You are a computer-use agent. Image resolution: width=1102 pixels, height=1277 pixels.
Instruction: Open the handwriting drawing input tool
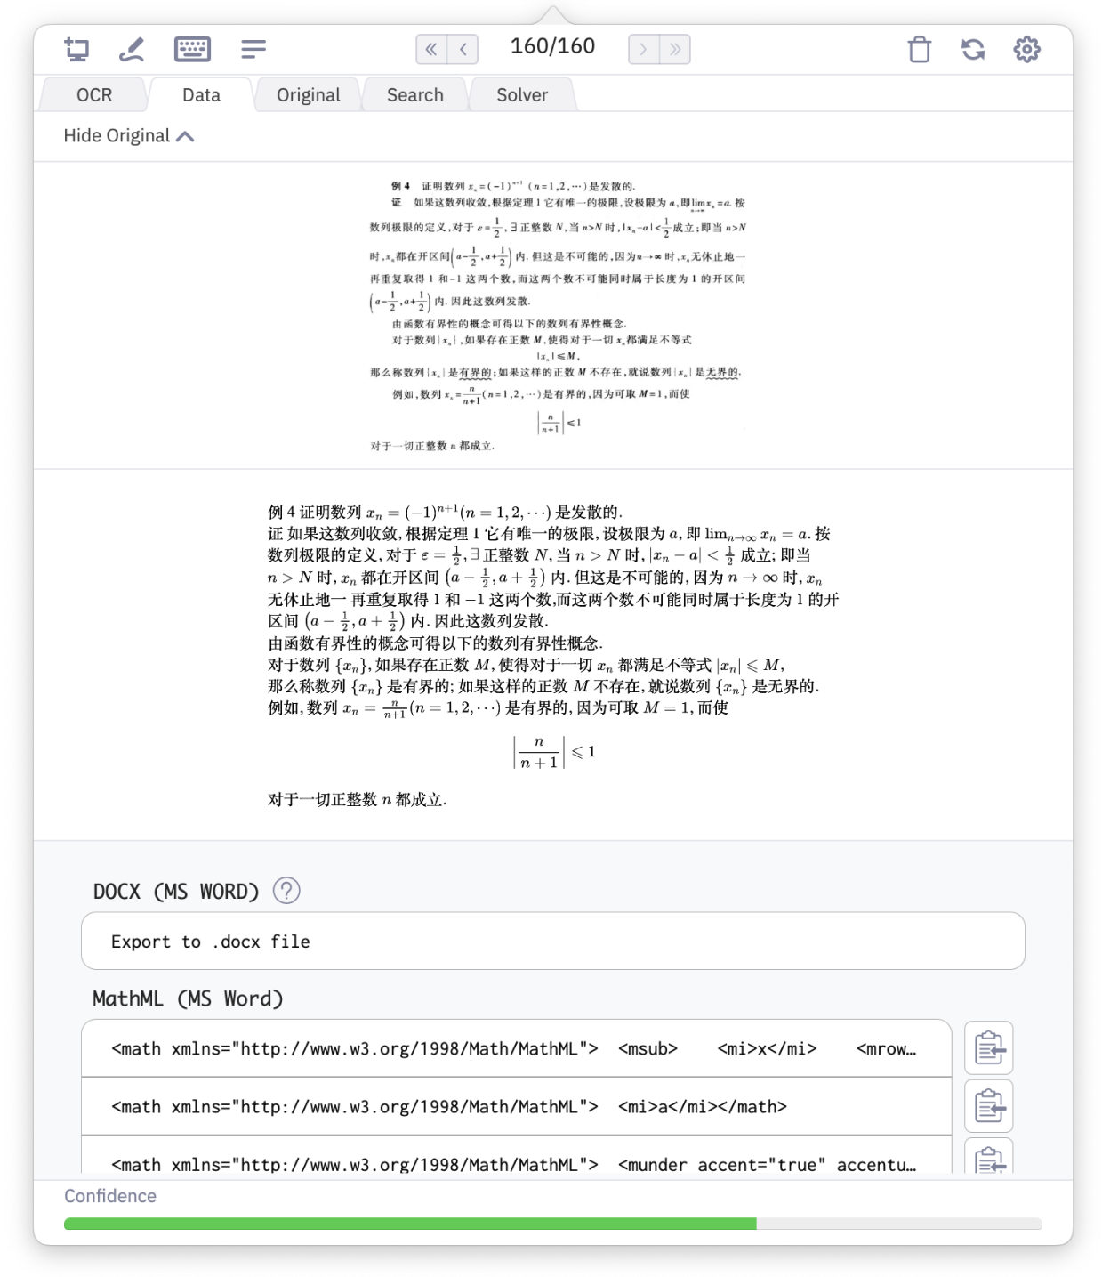point(132,49)
